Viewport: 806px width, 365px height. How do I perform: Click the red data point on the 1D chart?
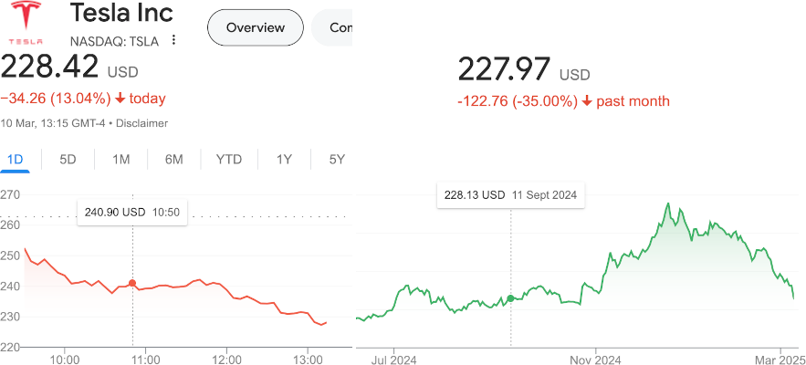(x=133, y=283)
